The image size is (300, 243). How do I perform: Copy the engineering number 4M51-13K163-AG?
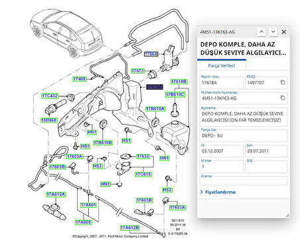tap(283, 98)
